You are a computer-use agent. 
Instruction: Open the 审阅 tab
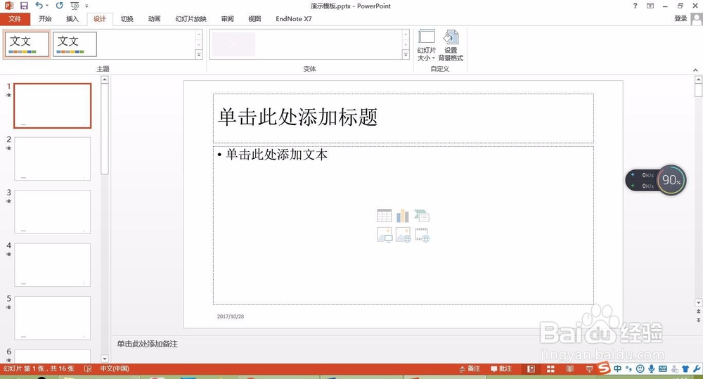[227, 19]
